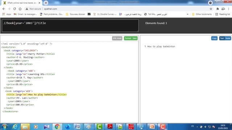Click the book category CHILDREN line
This screenshot has height=130, width=232.
21,51
